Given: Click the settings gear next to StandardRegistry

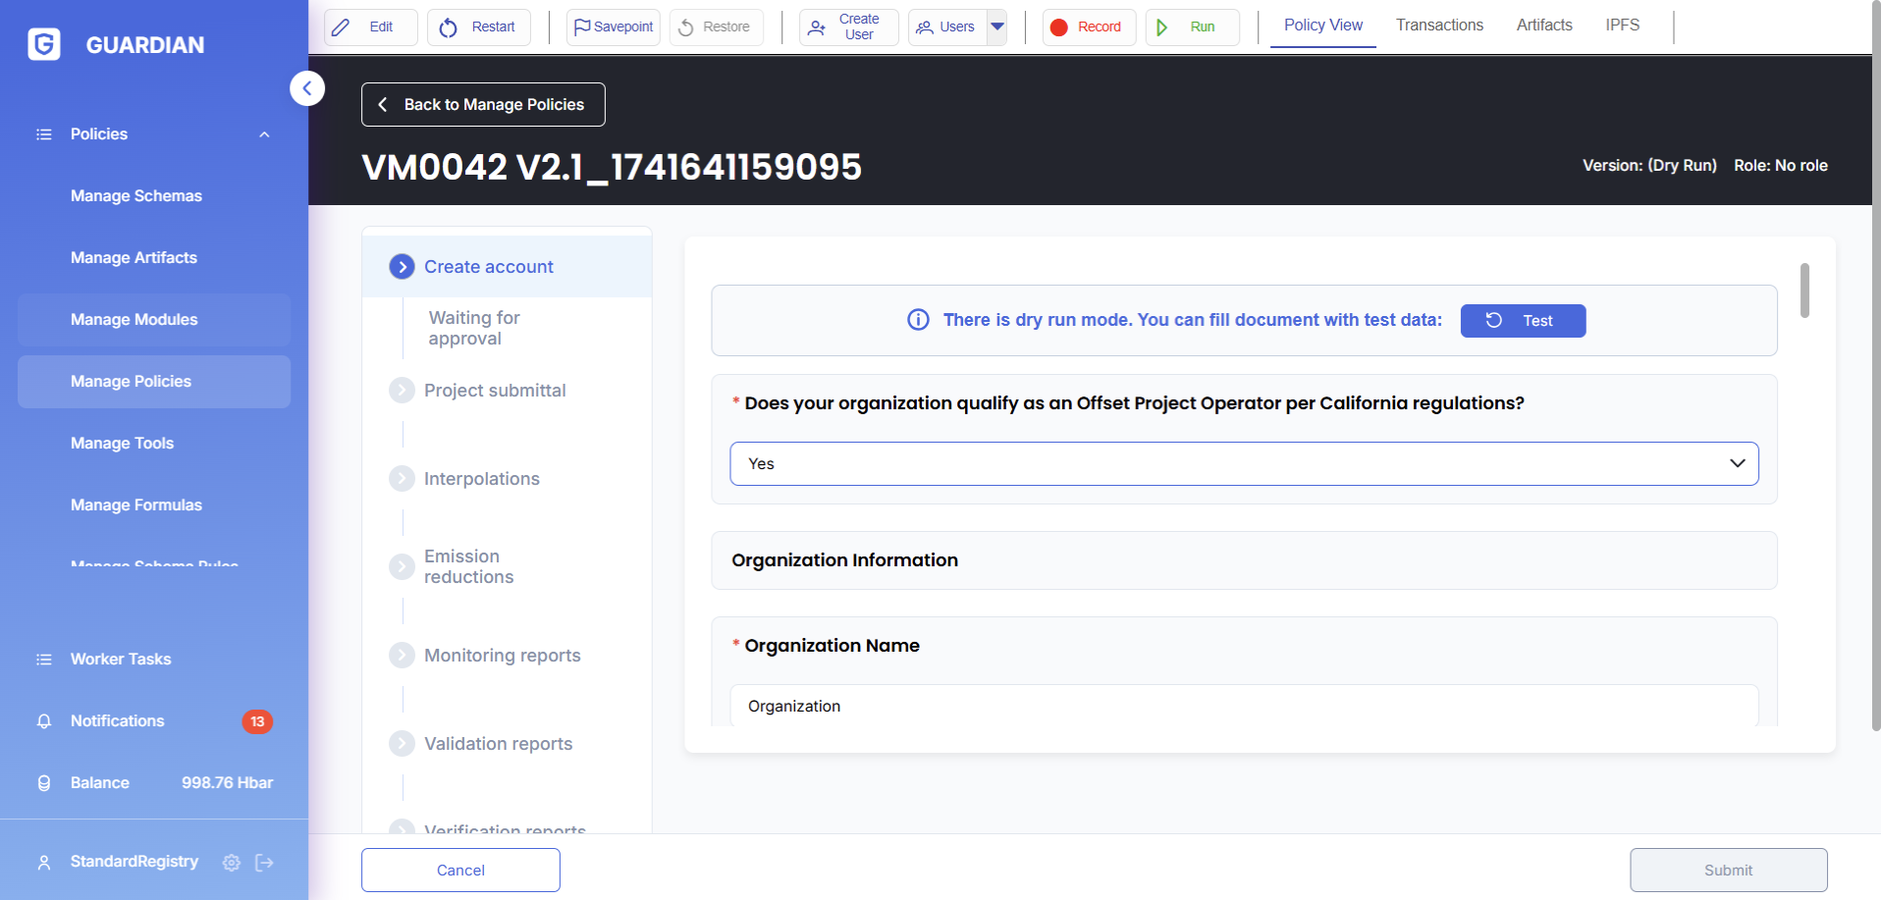Looking at the screenshot, I should point(232,863).
